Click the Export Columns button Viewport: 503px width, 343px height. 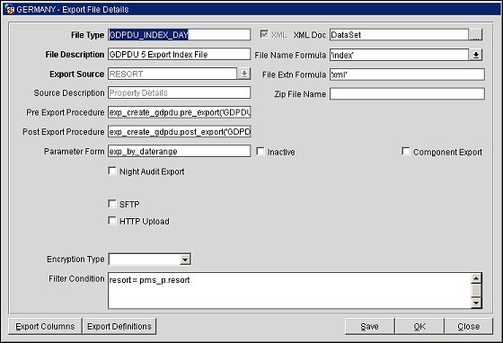coord(45,326)
